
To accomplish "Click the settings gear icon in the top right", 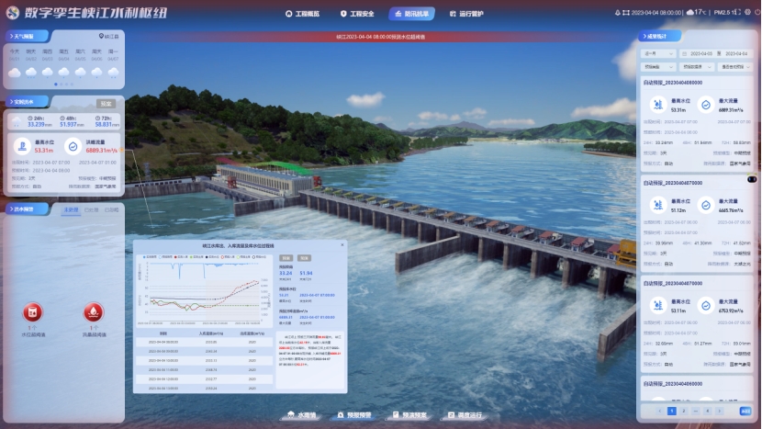I will (x=748, y=12).
